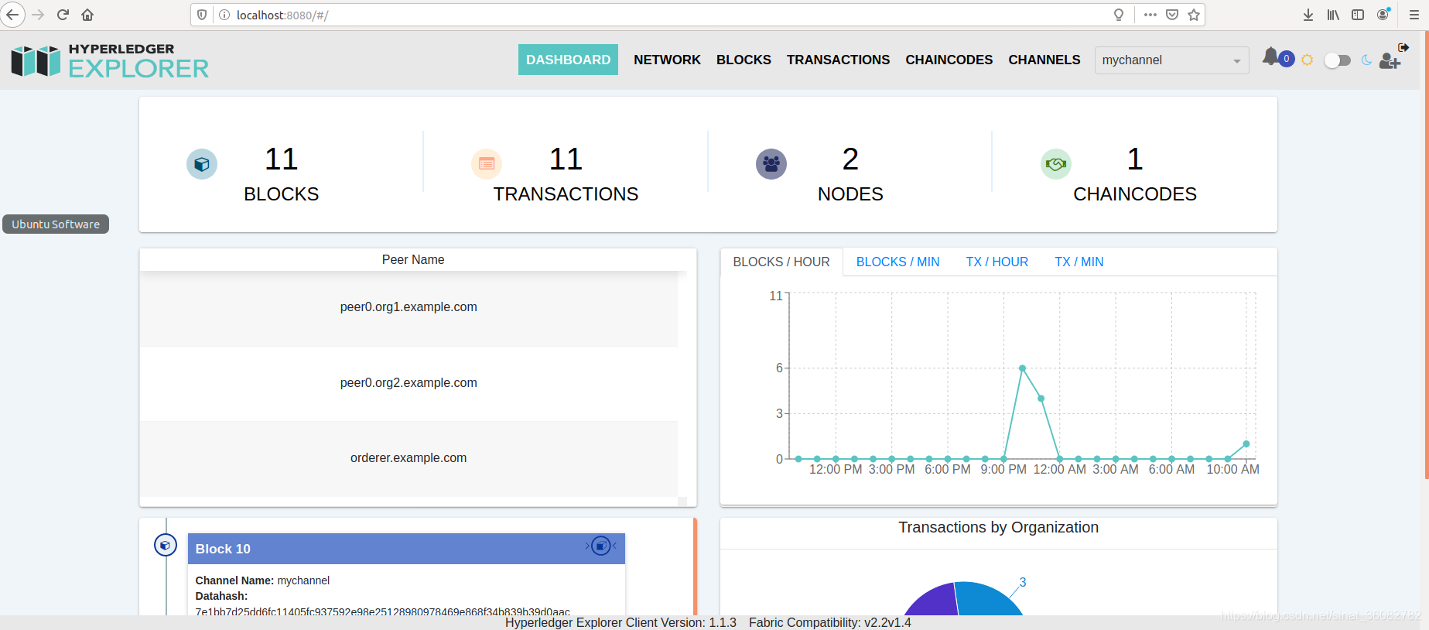The width and height of the screenshot is (1429, 630).
Task: Open the Firefox account icon
Action: (x=1383, y=15)
